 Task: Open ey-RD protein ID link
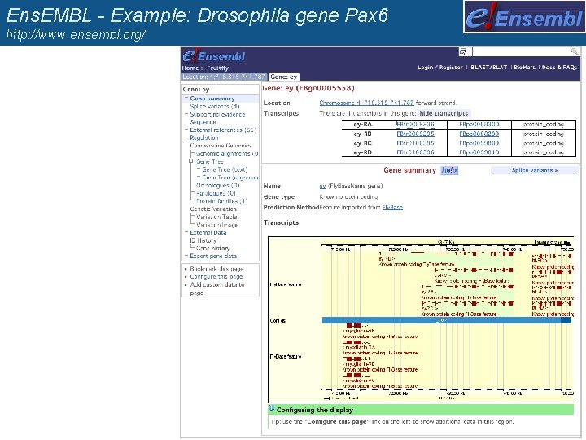click(479, 152)
